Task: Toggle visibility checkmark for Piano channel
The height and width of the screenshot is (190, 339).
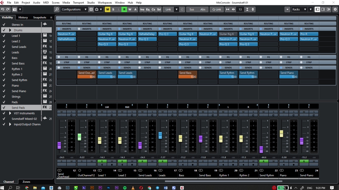Action: tap(4, 86)
